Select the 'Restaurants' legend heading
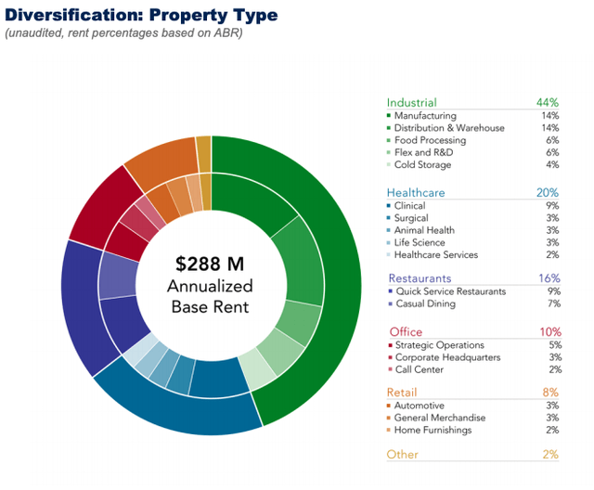The image size is (594, 490). (420, 278)
